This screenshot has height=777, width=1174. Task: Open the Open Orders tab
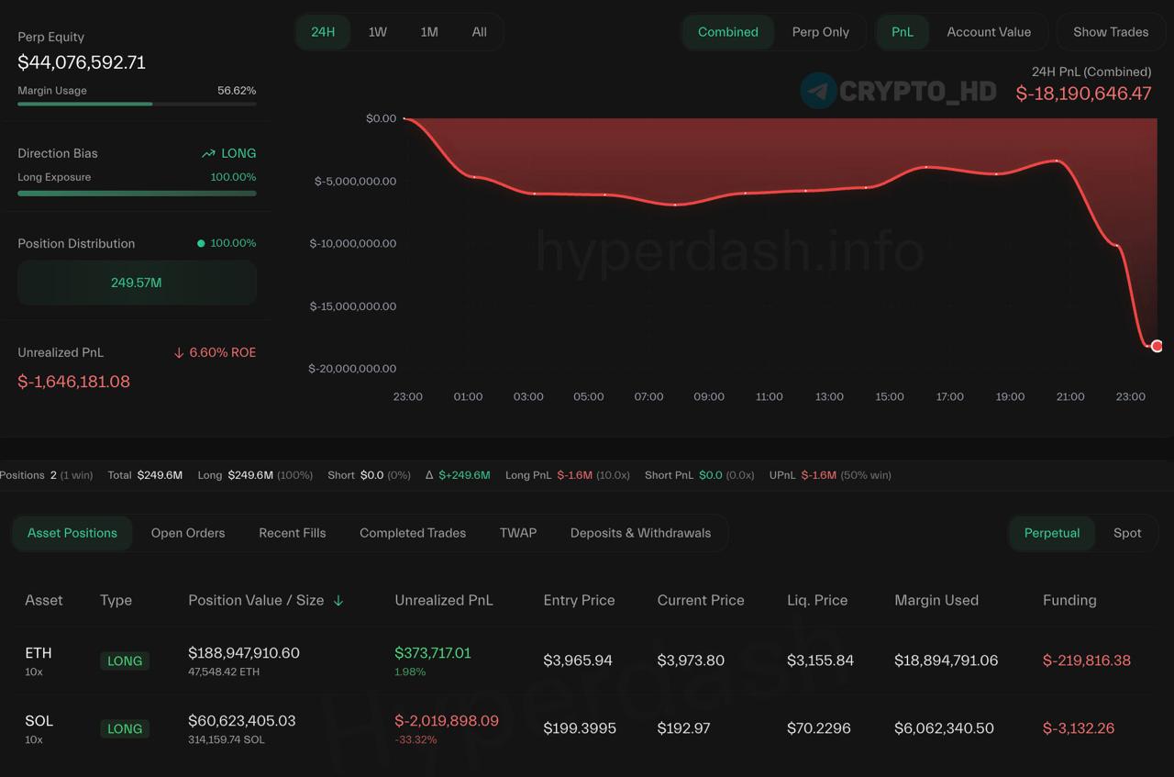187,533
